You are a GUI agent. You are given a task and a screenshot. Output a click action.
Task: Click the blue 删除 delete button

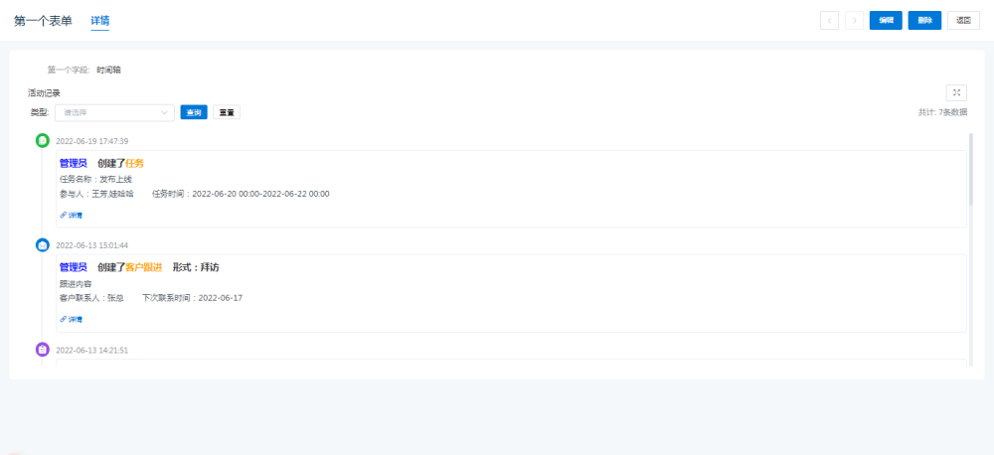click(x=924, y=21)
